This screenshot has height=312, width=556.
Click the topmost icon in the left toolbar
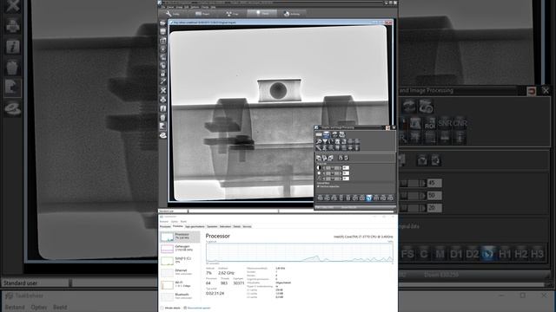(x=162, y=23)
